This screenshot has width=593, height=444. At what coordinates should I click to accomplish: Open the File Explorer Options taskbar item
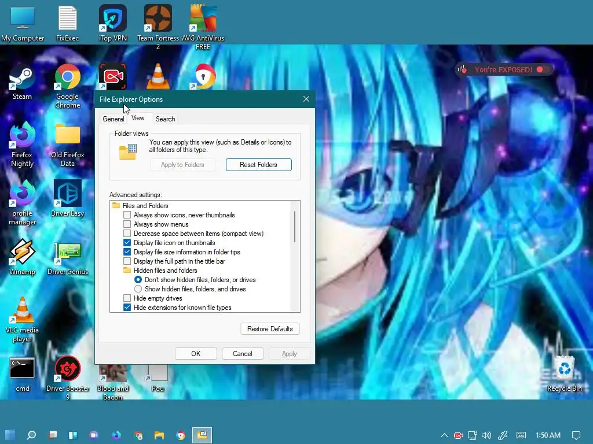[202, 435]
